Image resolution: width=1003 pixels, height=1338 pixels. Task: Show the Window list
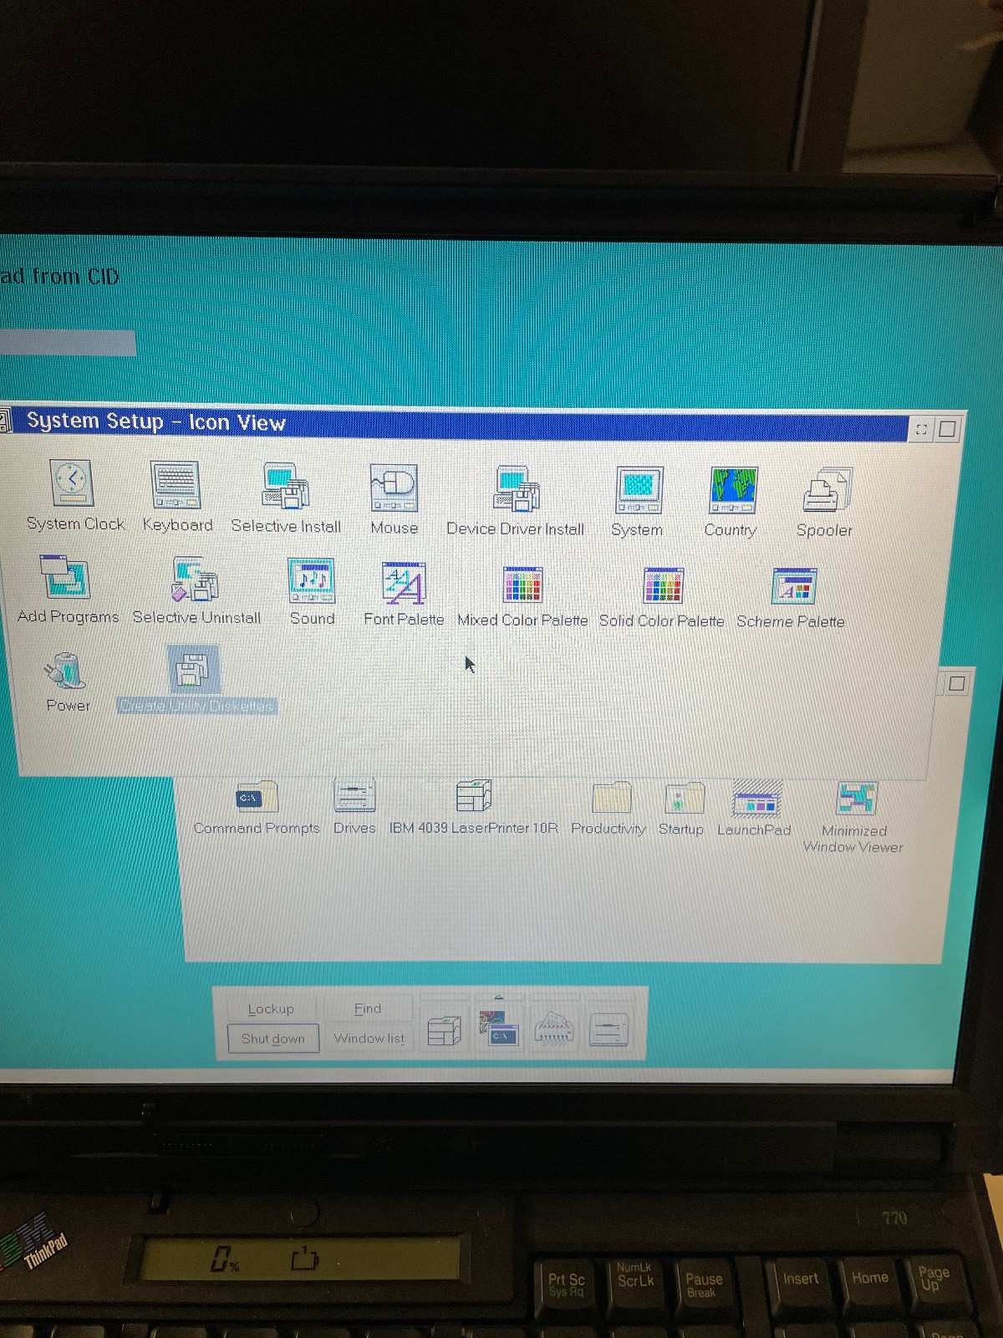(x=369, y=1038)
